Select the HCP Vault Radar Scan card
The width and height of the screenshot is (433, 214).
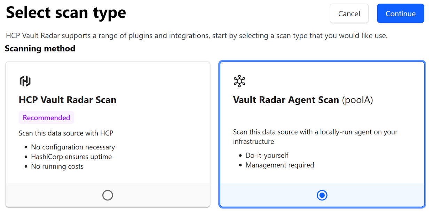(x=108, y=134)
